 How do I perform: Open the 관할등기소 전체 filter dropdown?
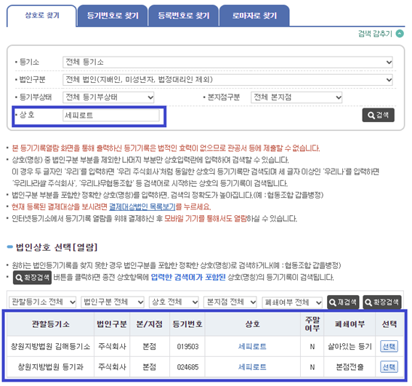pos(43,302)
